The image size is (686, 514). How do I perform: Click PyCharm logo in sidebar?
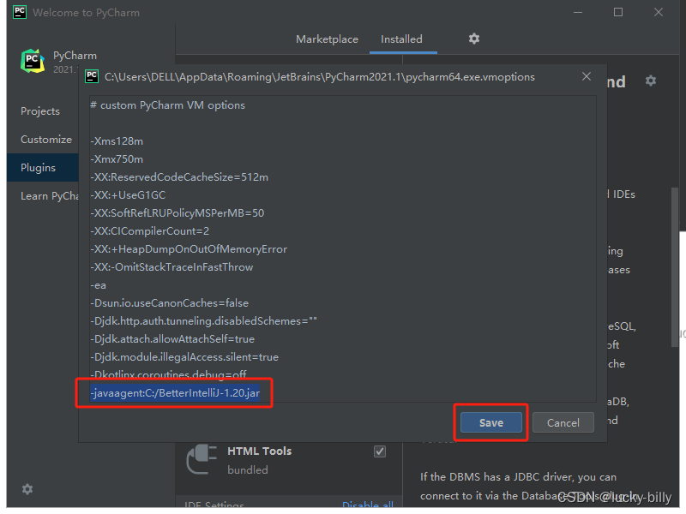pos(33,61)
